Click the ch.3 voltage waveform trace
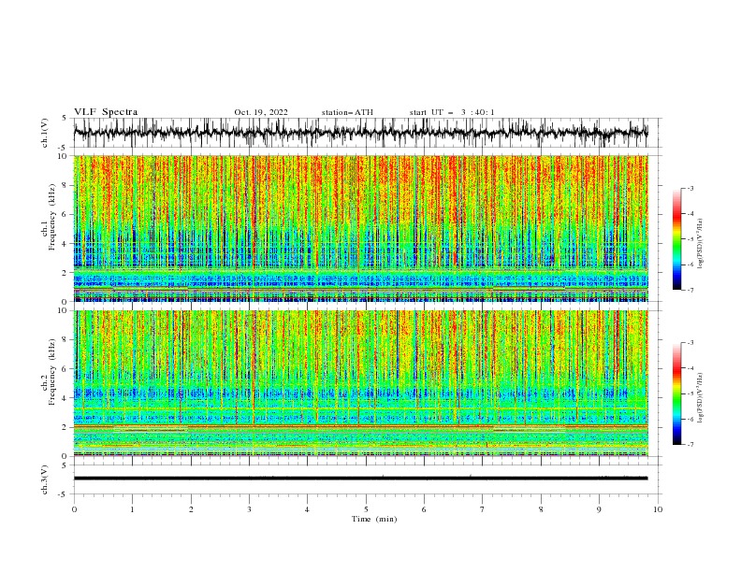 point(360,479)
